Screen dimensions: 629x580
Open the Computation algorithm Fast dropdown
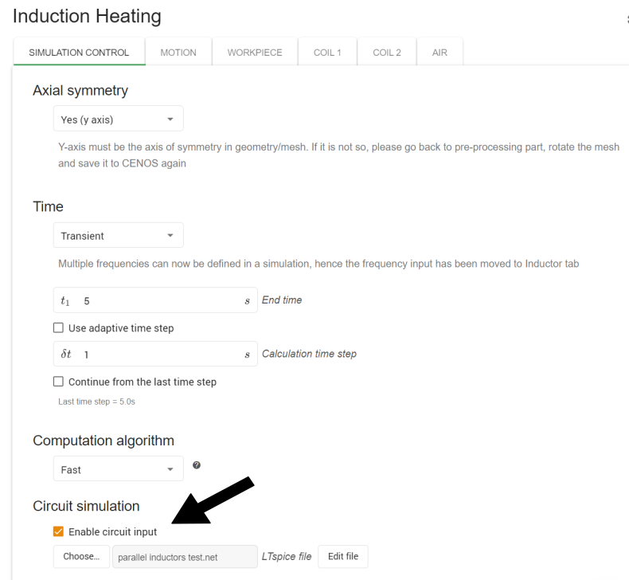coord(118,469)
